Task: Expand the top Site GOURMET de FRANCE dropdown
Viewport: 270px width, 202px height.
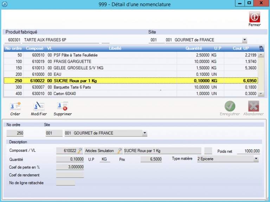Action: click(x=244, y=40)
